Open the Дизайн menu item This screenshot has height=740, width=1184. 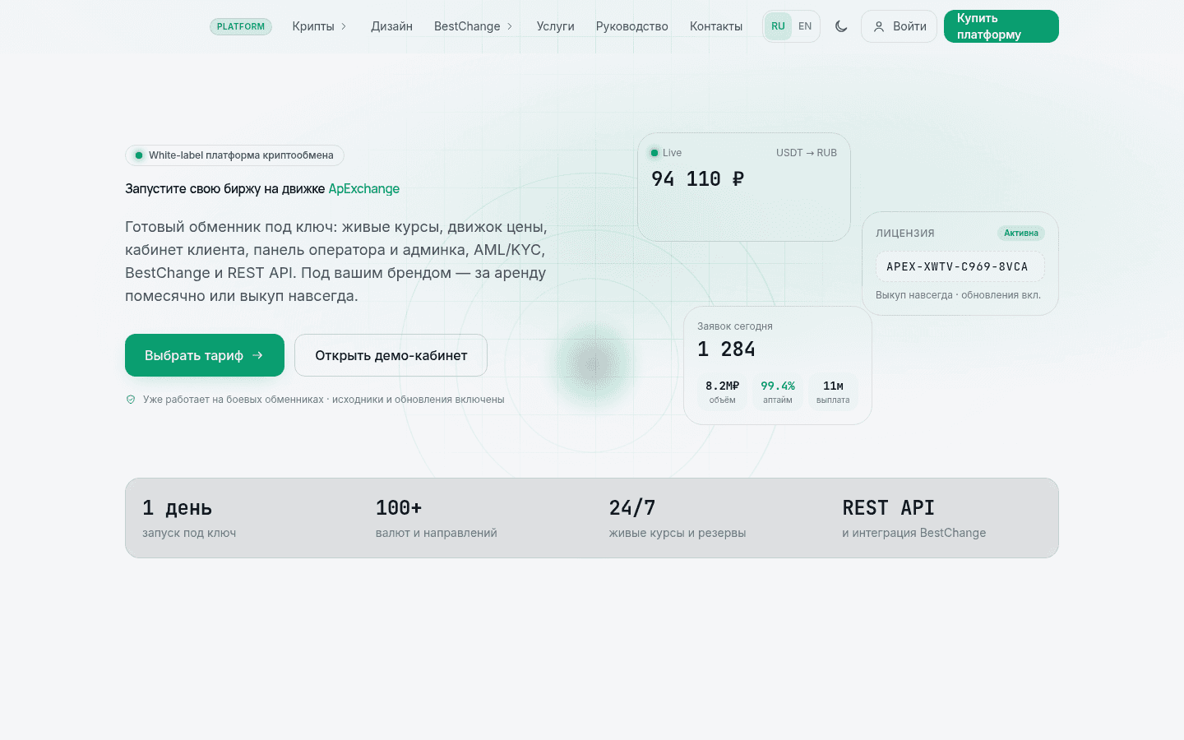(x=391, y=26)
